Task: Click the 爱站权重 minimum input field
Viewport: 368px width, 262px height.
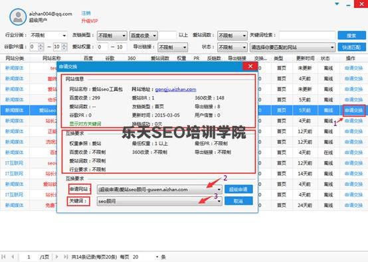Action: click(x=102, y=47)
